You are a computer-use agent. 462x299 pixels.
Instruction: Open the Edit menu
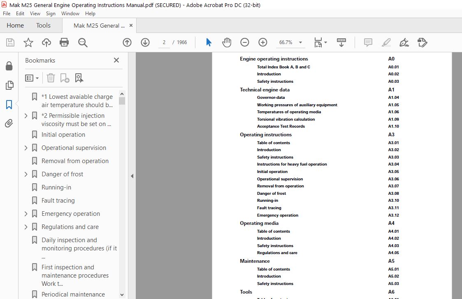click(x=20, y=14)
